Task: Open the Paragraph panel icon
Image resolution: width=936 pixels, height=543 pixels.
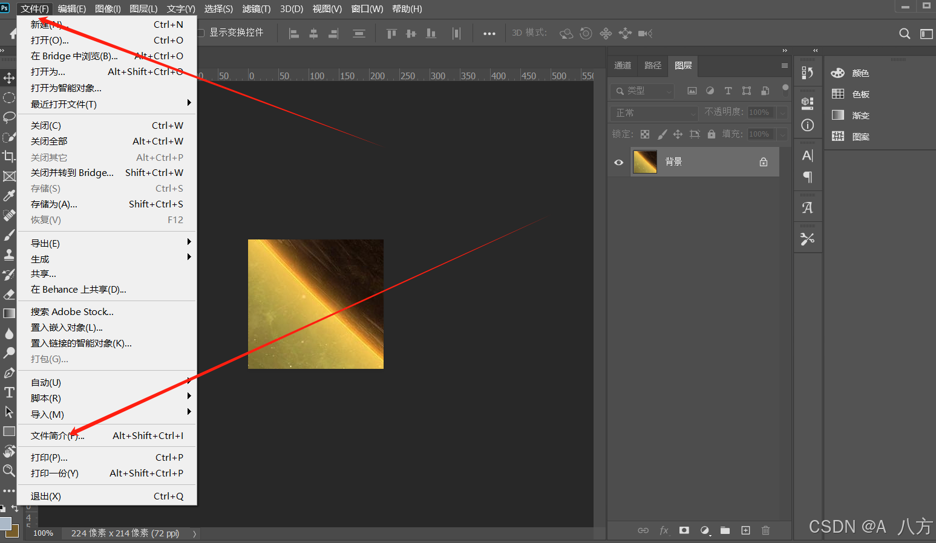Action: click(x=807, y=177)
